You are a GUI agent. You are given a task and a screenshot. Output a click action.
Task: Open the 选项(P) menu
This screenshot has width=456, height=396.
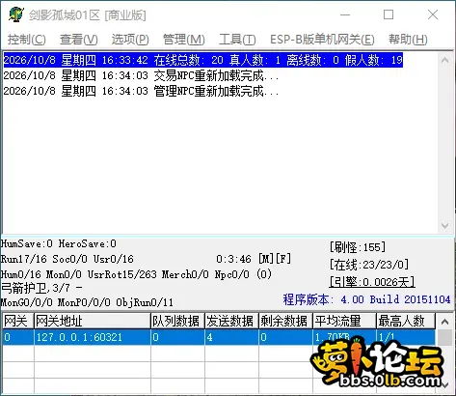pos(130,40)
